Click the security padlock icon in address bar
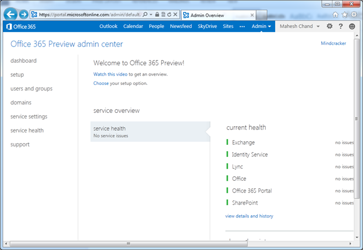The height and width of the screenshot is (250, 363). (x=157, y=15)
